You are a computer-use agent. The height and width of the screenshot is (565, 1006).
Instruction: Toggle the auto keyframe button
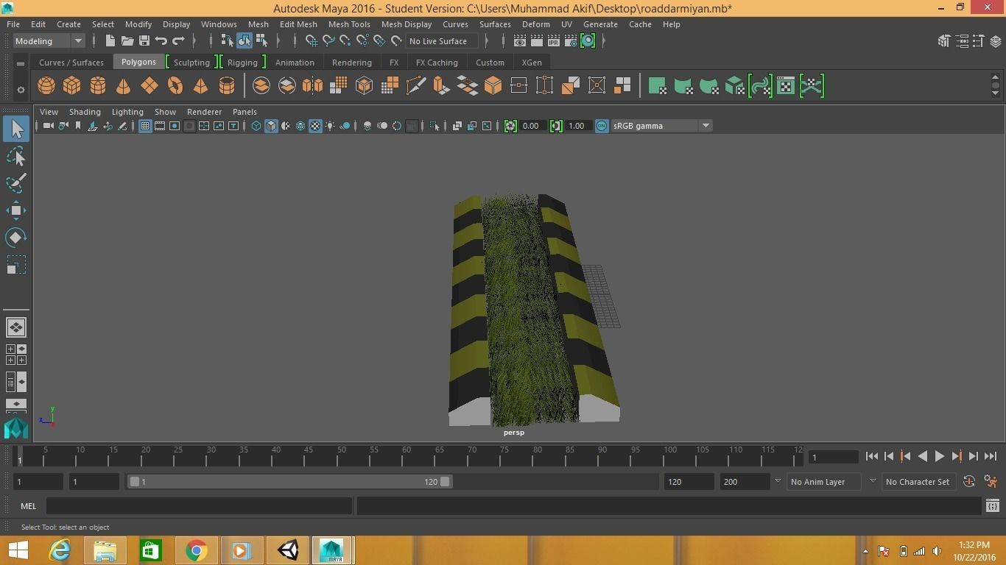pos(969,482)
